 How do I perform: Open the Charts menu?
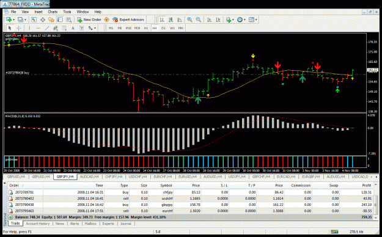53,12
